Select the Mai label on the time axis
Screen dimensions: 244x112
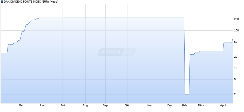click(21, 106)
